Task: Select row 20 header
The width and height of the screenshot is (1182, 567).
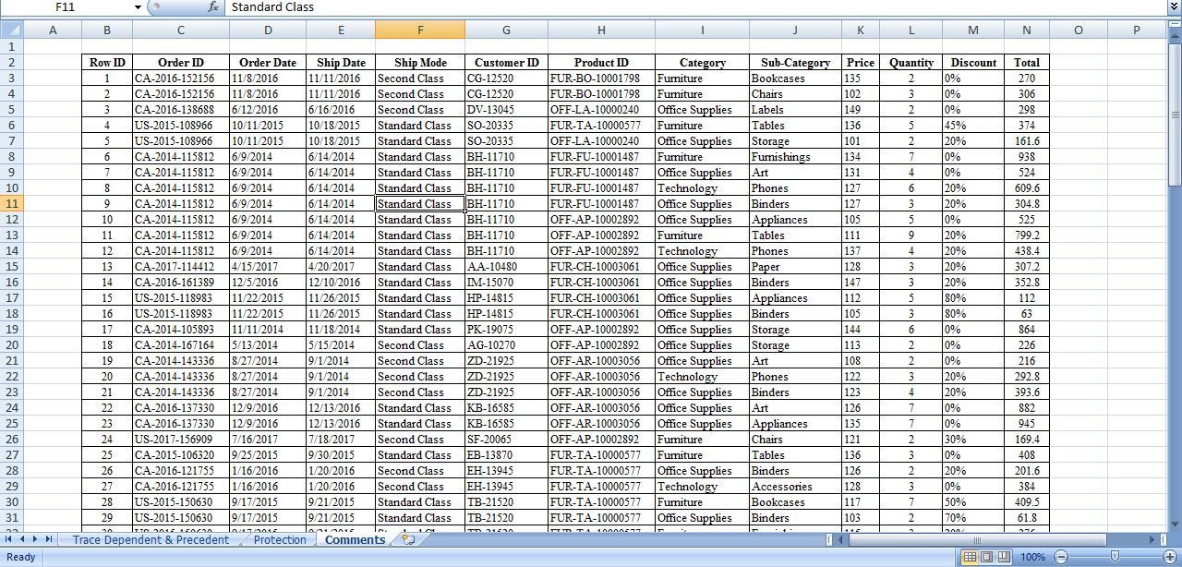Action: pyautogui.click(x=11, y=344)
